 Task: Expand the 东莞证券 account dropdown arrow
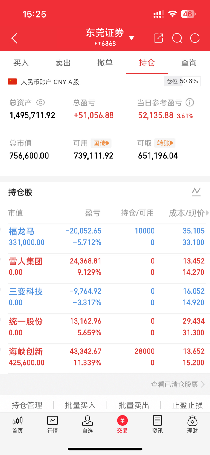(x=132, y=38)
